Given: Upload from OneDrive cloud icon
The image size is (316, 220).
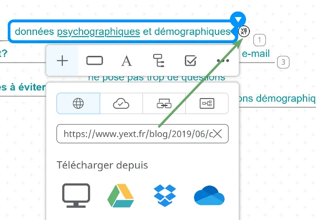Looking at the screenshot, I should coord(209,195).
